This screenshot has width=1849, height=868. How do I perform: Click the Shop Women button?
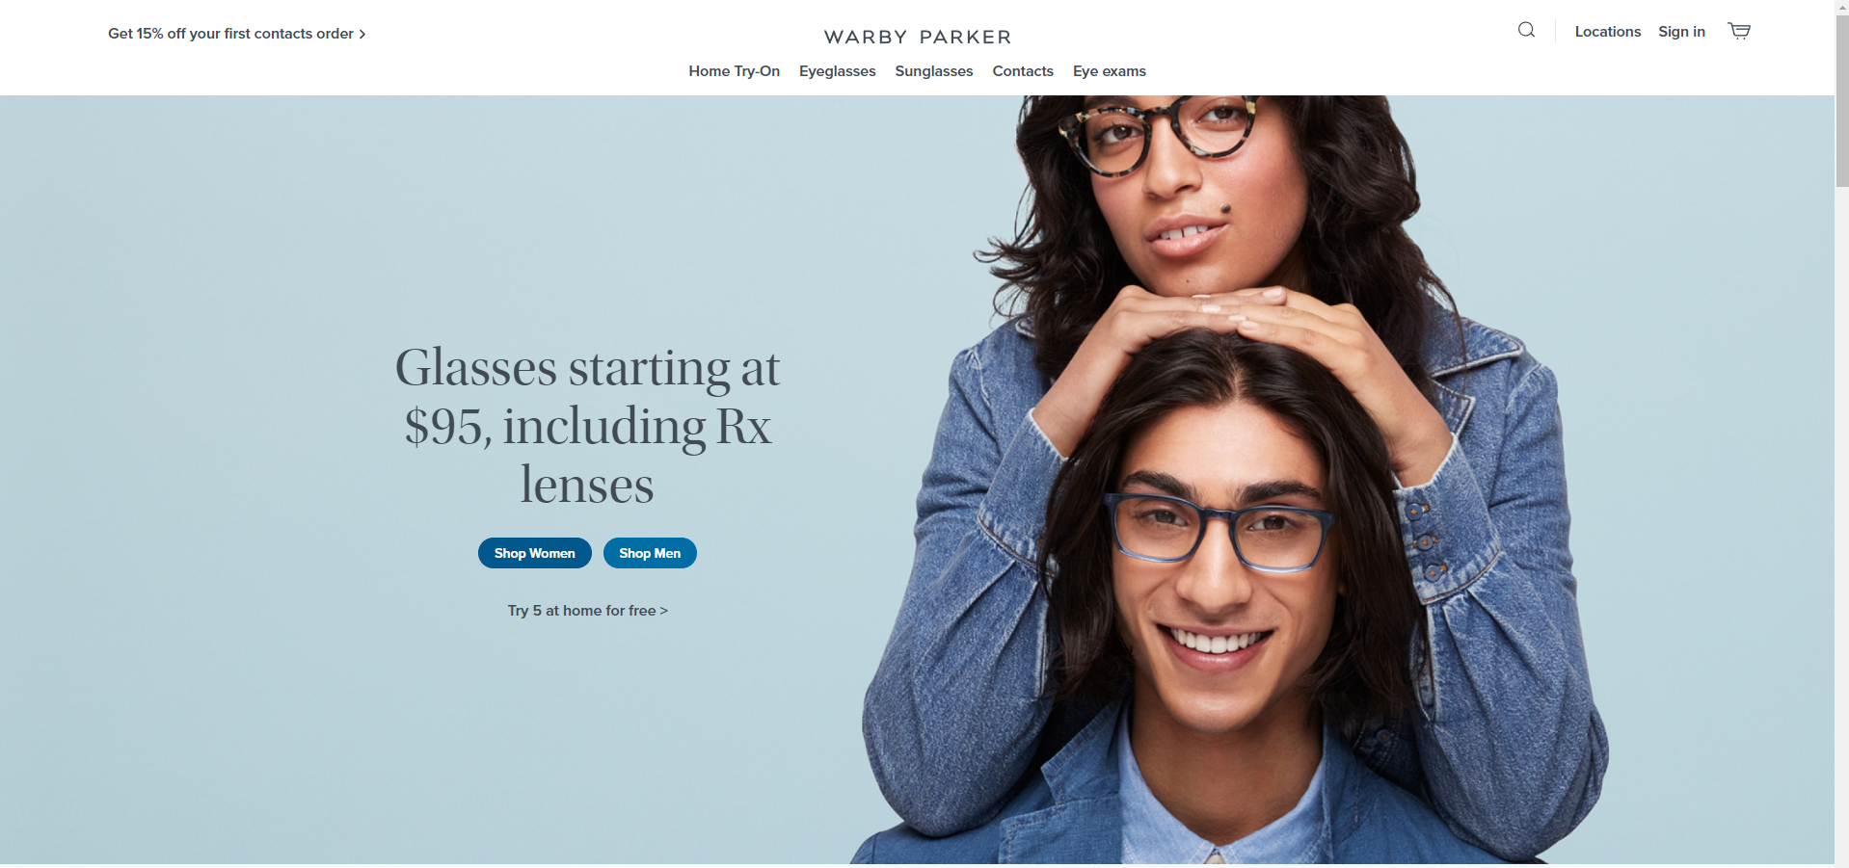click(x=534, y=553)
